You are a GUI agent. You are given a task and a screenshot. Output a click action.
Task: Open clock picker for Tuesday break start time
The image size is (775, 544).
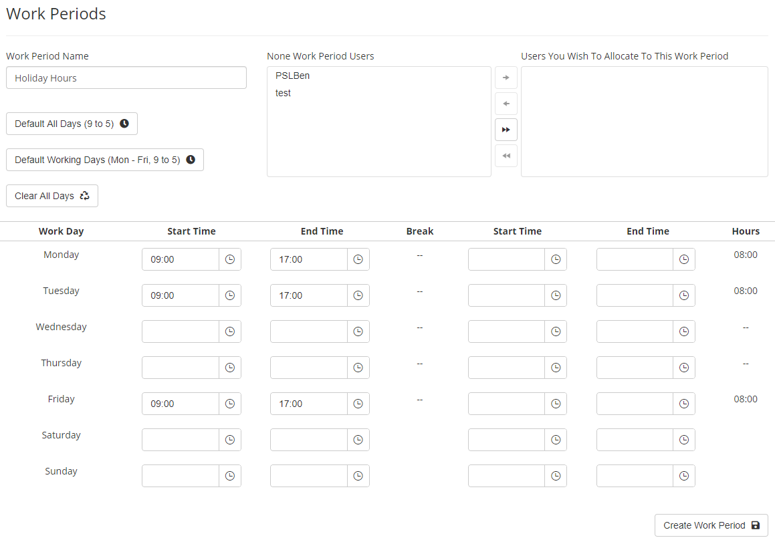pyautogui.click(x=556, y=295)
